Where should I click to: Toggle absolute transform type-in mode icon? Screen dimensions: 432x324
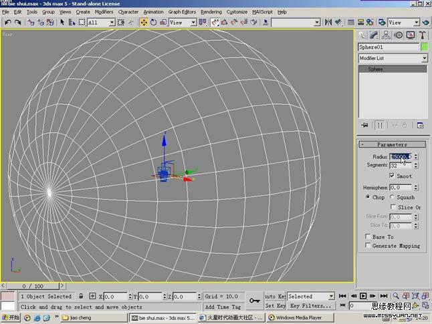coord(92,296)
